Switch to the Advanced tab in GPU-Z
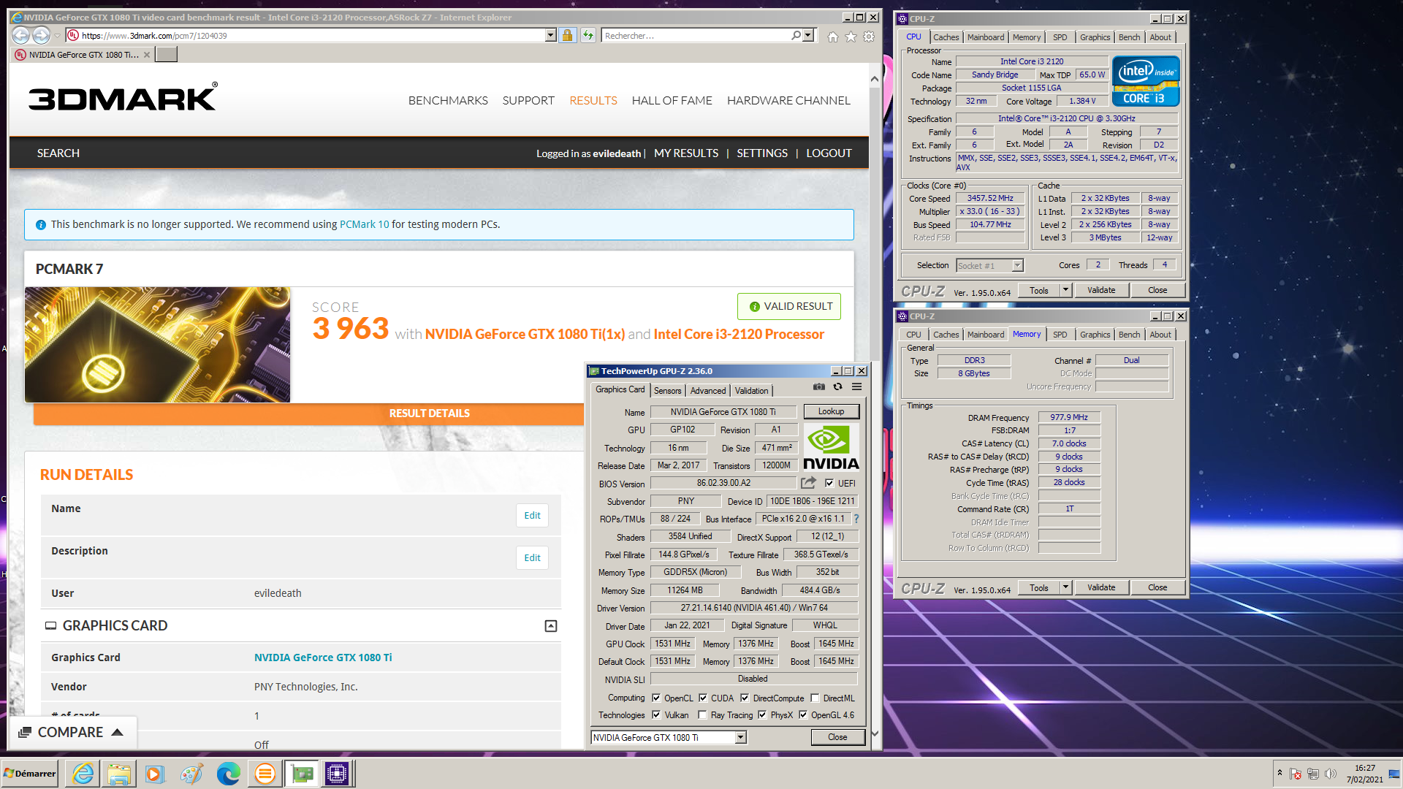The height and width of the screenshot is (789, 1403). coord(708,391)
